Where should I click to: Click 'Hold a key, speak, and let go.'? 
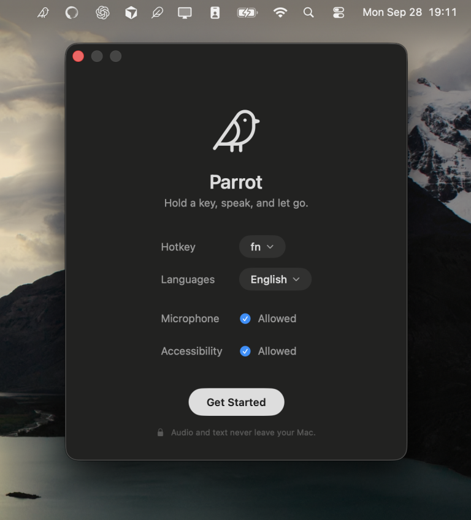[x=236, y=203]
